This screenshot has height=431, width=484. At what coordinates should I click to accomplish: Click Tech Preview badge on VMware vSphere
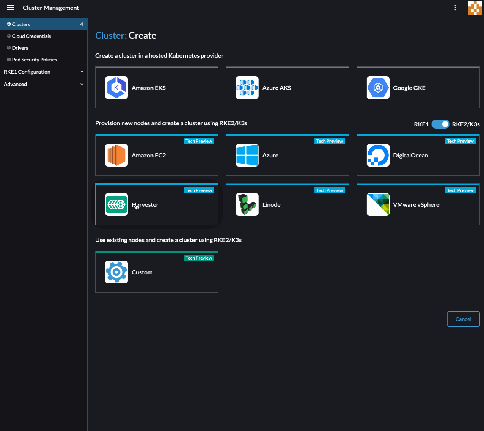[460, 190]
